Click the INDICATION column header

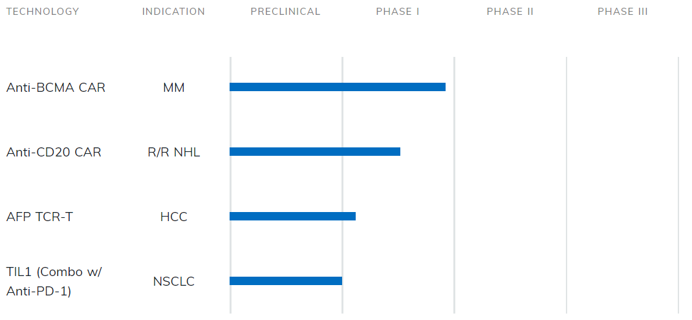coord(173,12)
